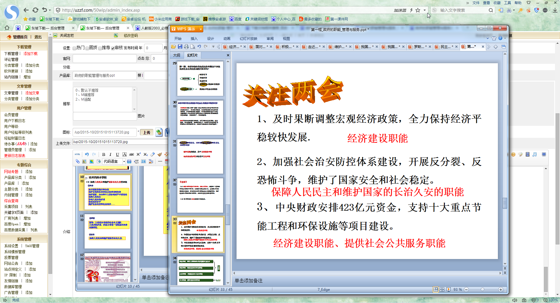The height and width of the screenshot is (303, 560).
Task: Open the 添加下载 link in sidebar
Action: point(31,54)
